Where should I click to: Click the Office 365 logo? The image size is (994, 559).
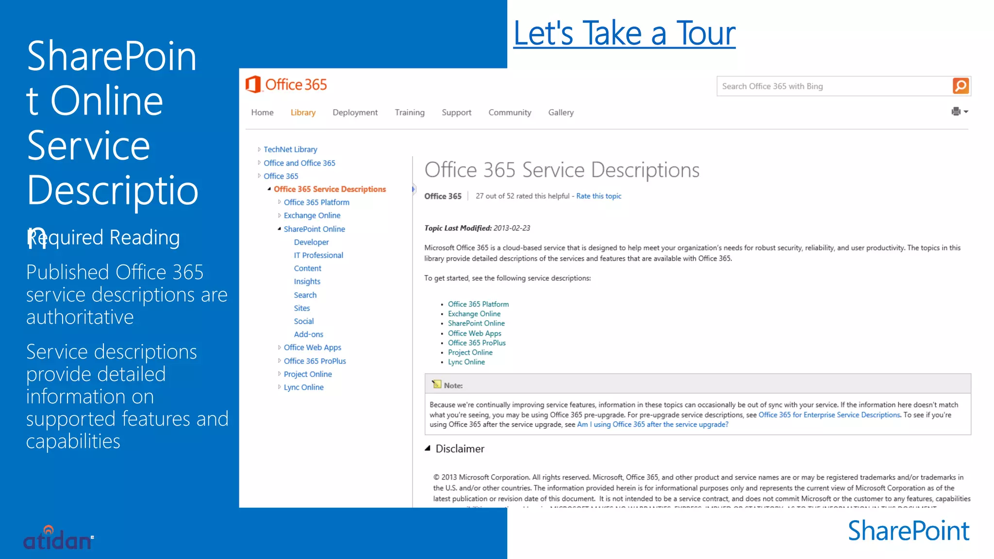tap(286, 84)
